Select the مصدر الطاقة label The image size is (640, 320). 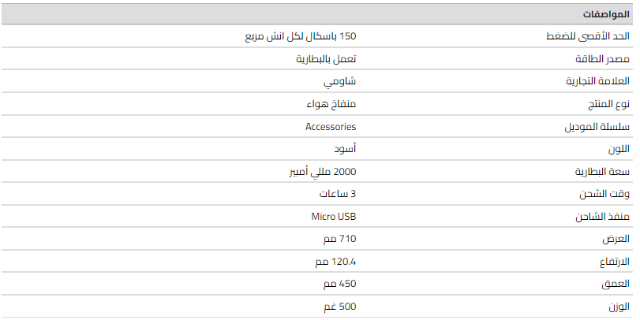point(601,59)
